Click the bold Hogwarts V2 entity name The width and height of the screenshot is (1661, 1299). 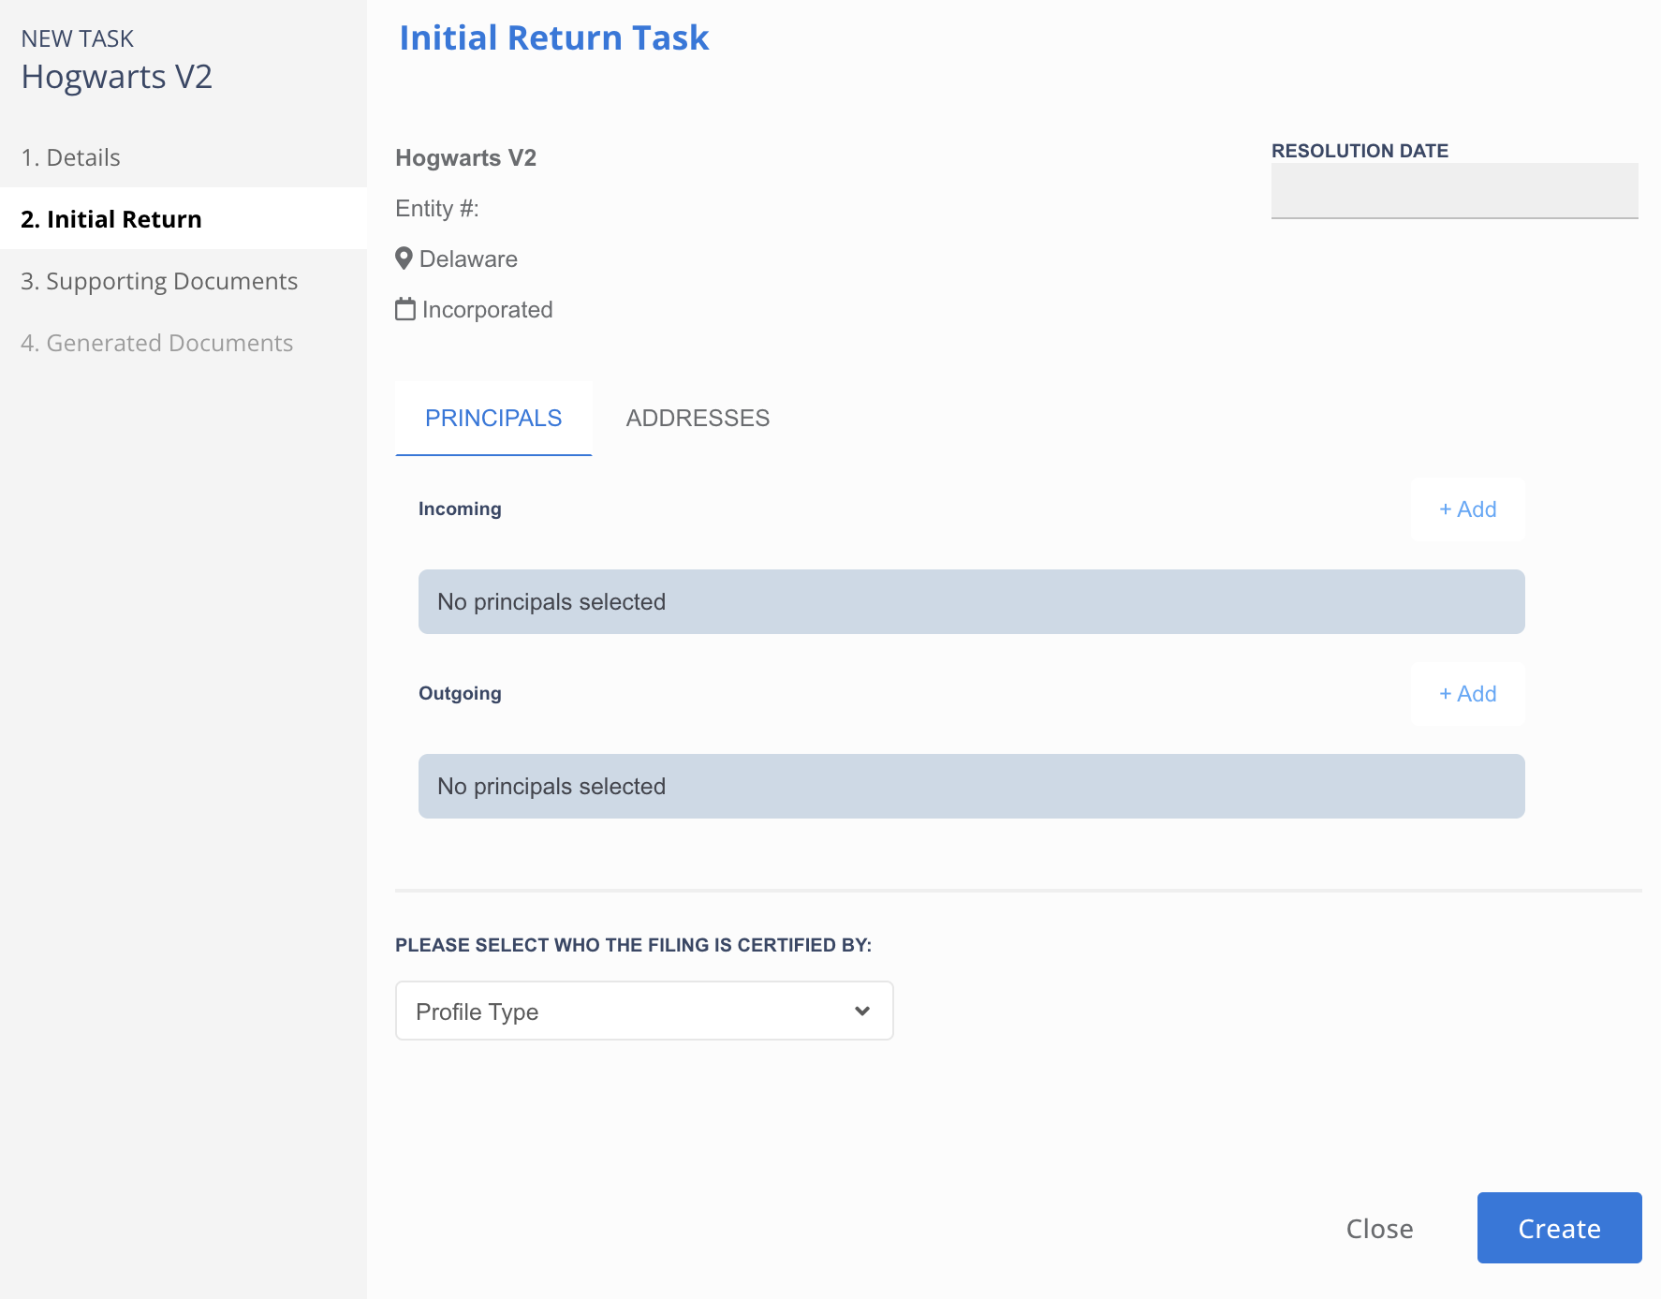coord(465,157)
